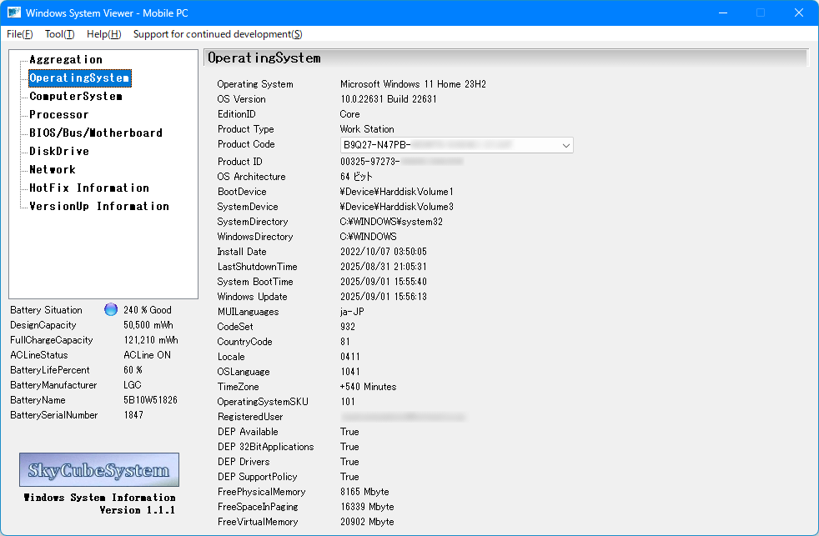Screen dimensions: 819x536
Task: Click the 'RegisteredUser' label
Action: pos(250,417)
